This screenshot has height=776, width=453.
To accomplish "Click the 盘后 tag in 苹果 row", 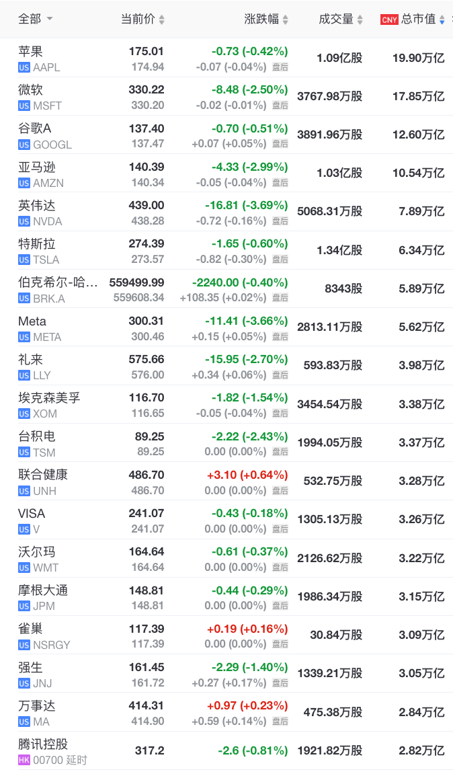I will pos(280,67).
